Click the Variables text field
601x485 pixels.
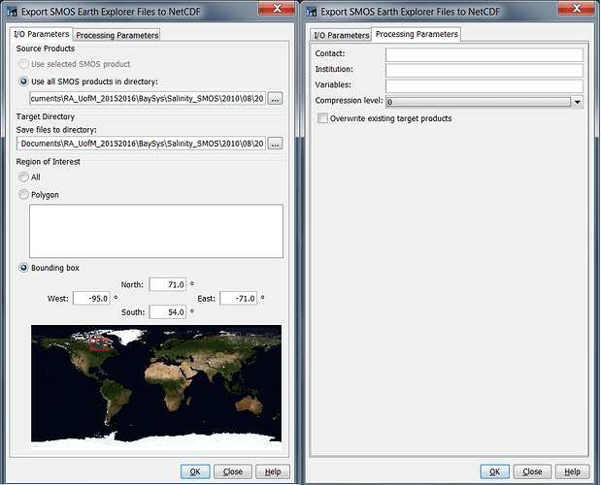pos(484,85)
